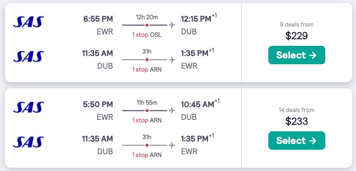
Task: Click the 12:15 PM arrival time
Action: [196, 19]
